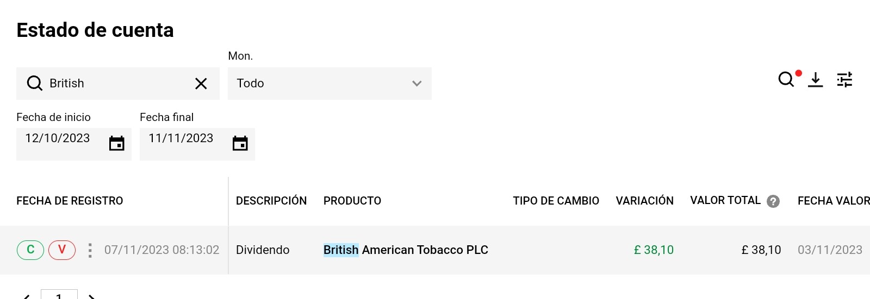
Task: Sort by Variación column header
Action: click(644, 201)
